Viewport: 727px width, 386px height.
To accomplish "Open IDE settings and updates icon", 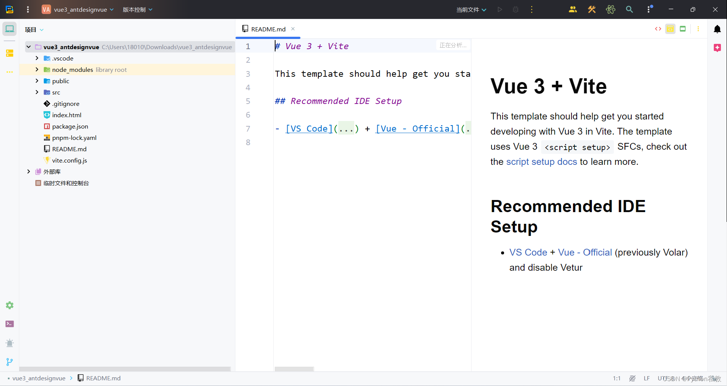I will click(x=649, y=9).
